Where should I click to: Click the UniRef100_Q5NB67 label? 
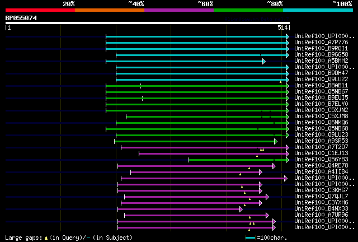tap(321, 92)
